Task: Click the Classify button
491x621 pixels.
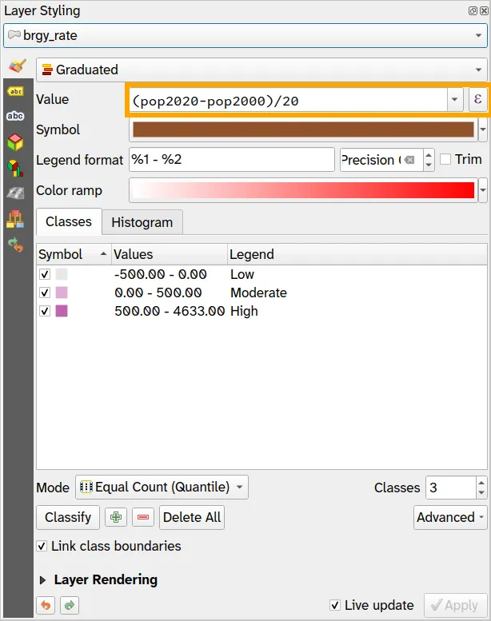Action: coord(68,517)
